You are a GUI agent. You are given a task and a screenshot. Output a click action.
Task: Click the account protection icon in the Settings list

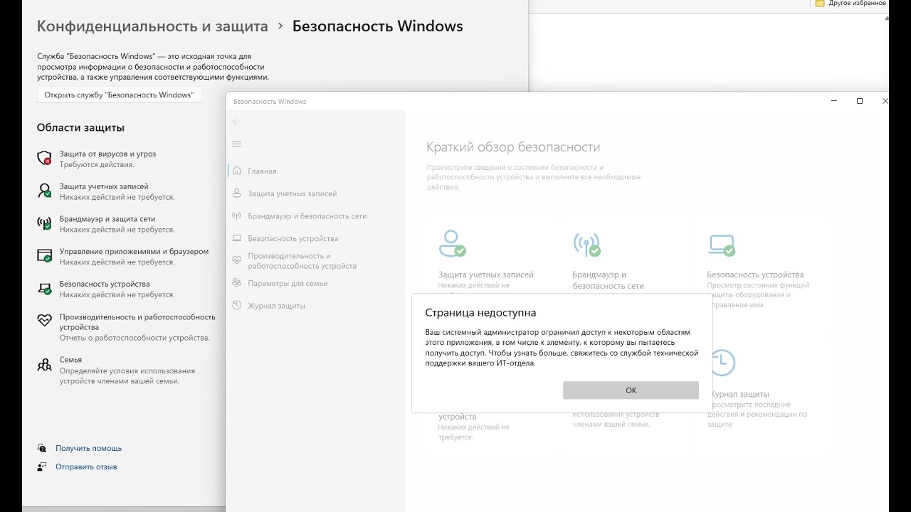click(44, 191)
